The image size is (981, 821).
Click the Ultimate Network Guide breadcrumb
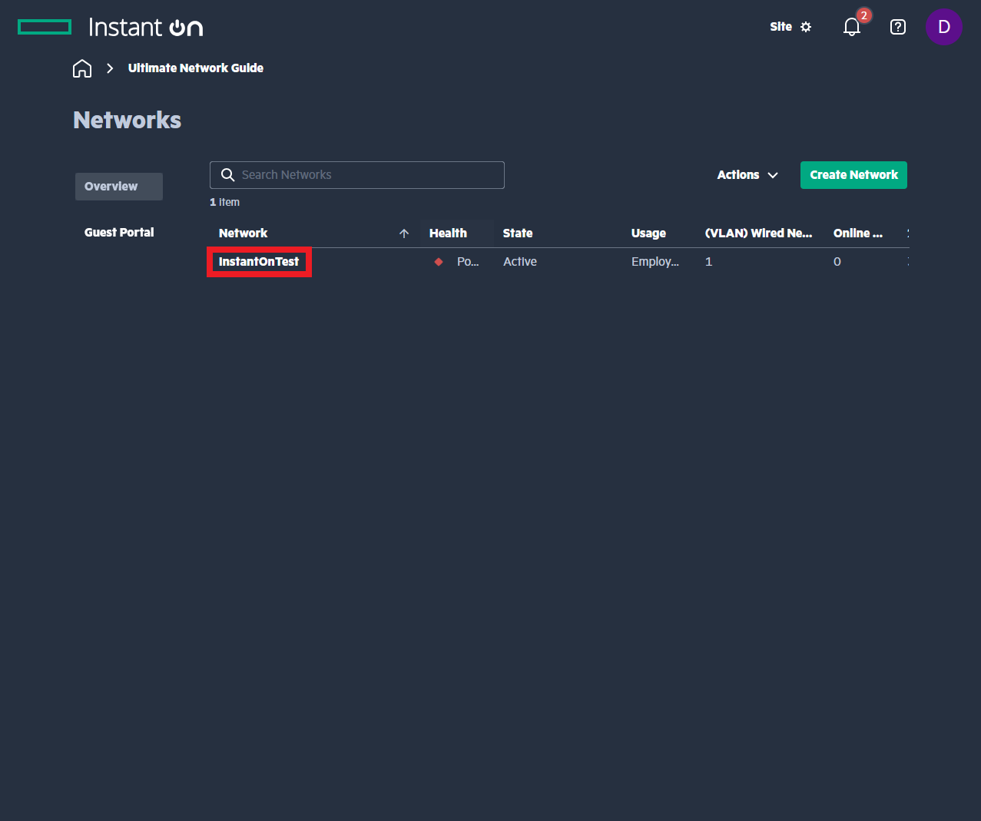pos(196,68)
